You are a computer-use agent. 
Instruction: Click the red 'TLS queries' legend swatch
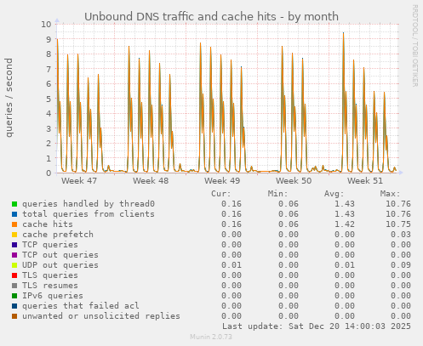[14, 275]
